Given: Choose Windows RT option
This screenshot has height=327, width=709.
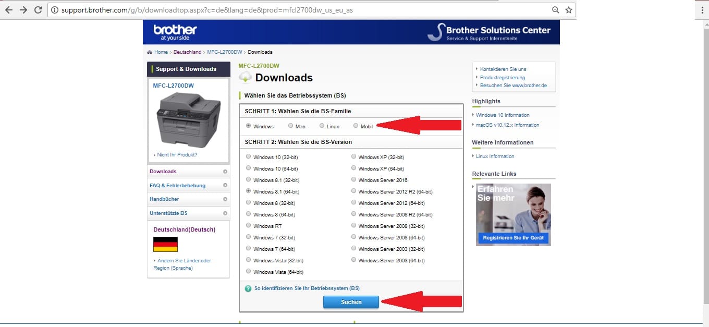Looking at the screenshot, I should [x=248, y=225].
